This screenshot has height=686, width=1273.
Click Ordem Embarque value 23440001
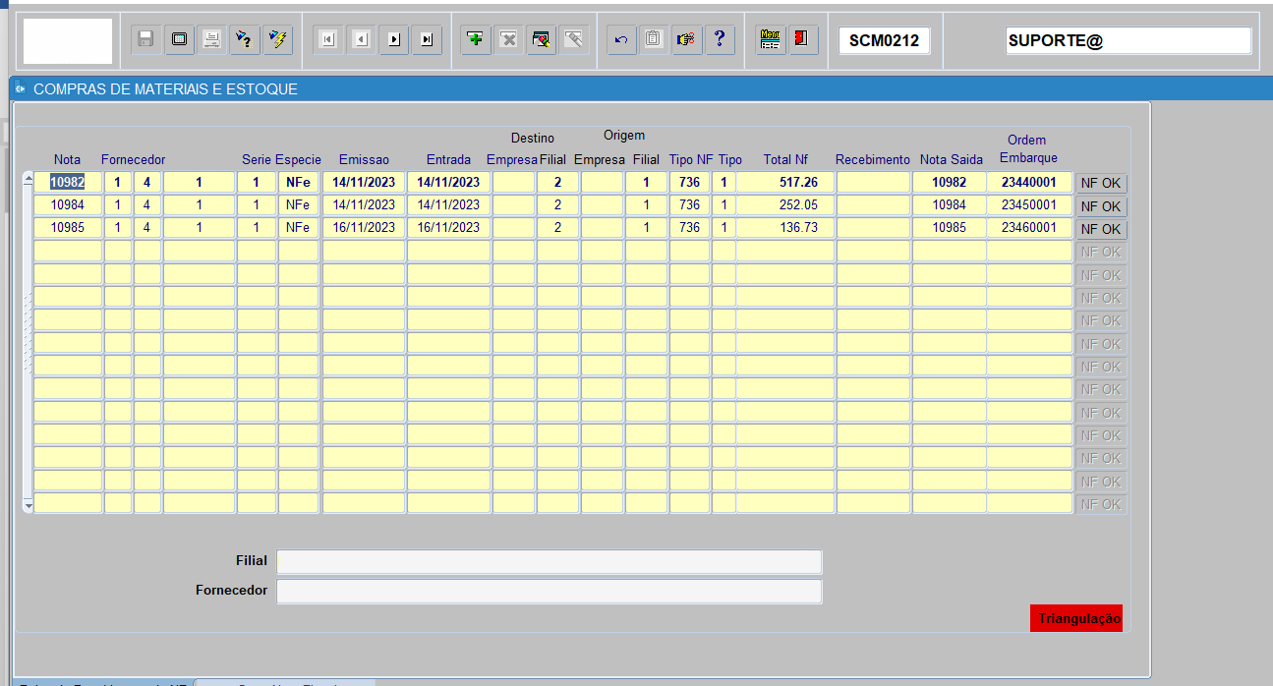coord(1029,182)
